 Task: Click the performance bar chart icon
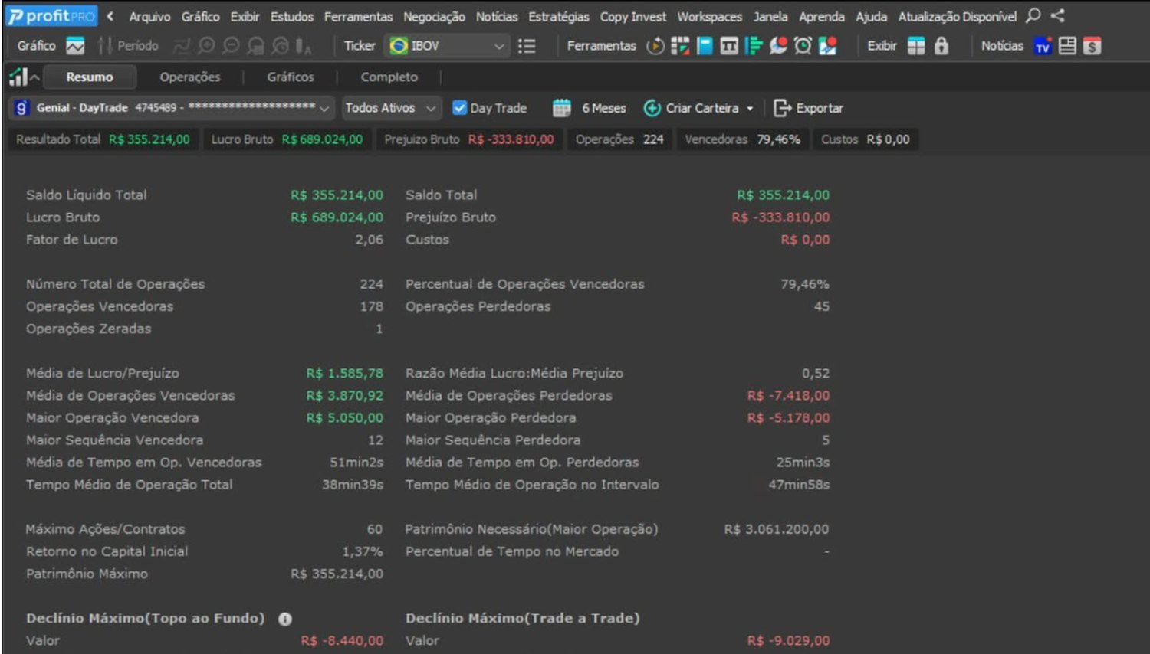(x=18, y=77)
